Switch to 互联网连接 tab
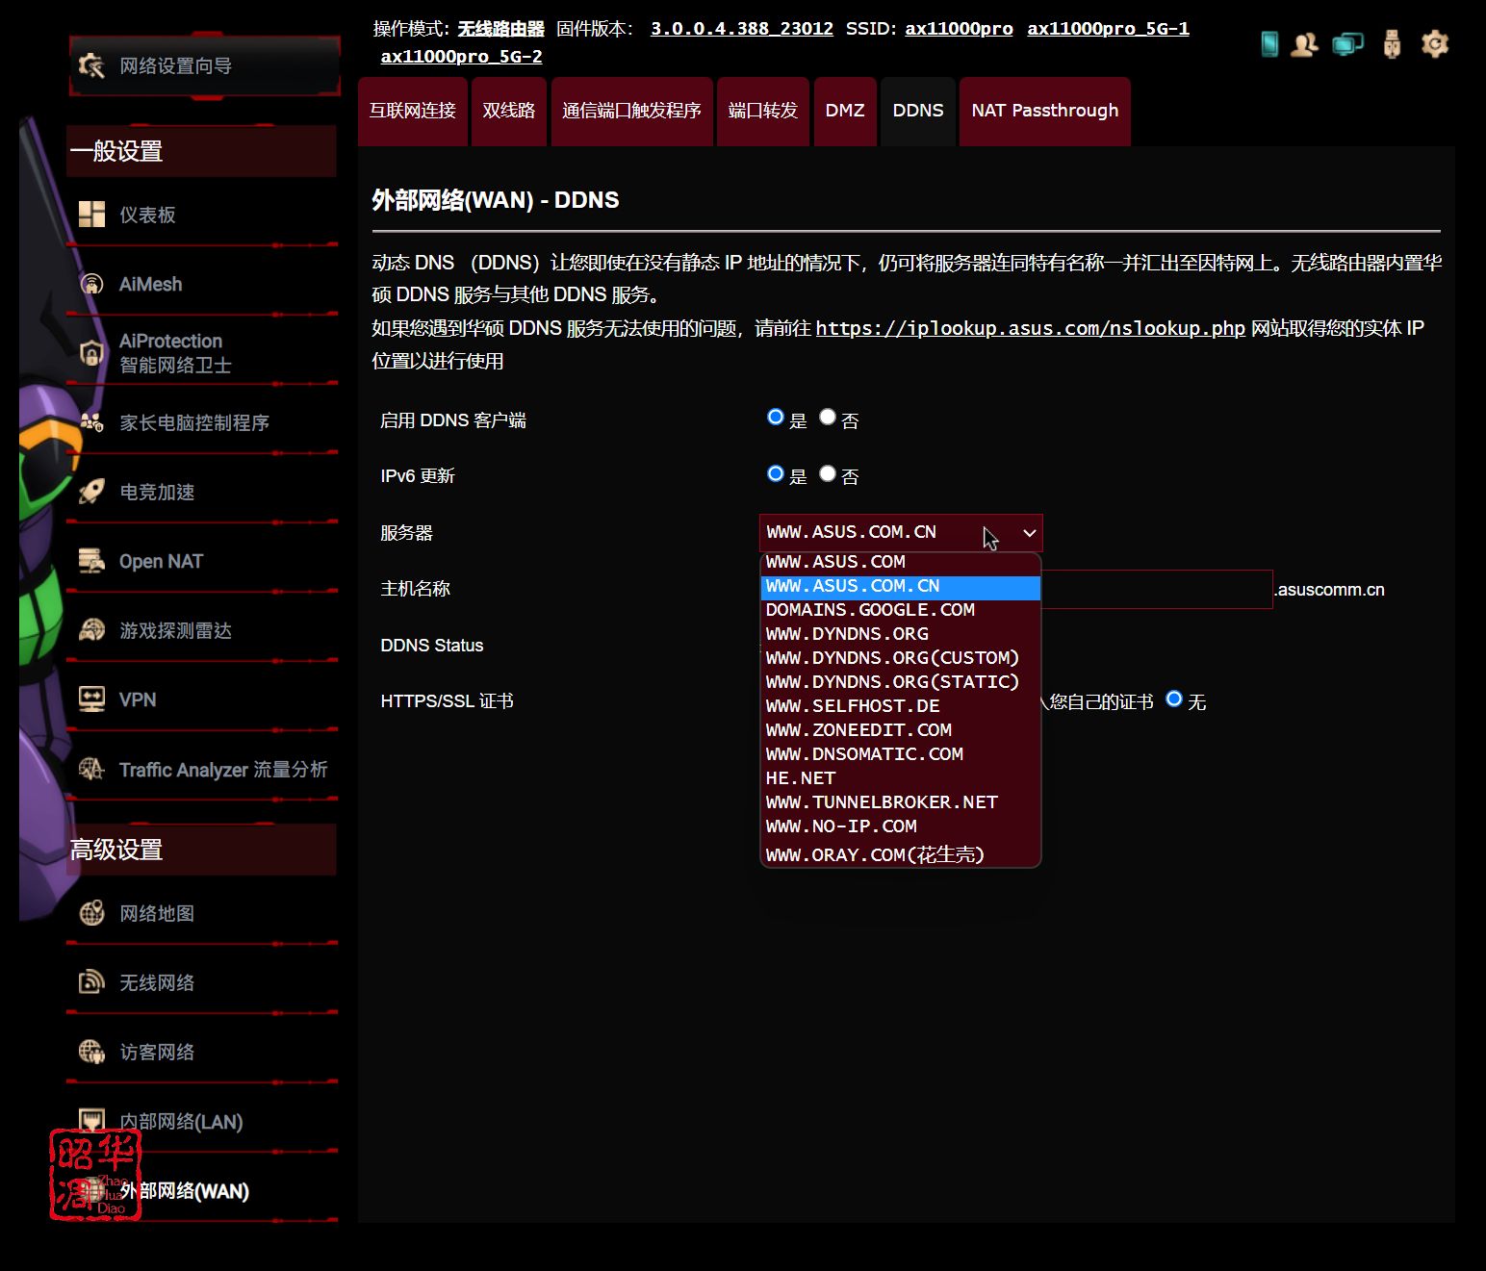Viewport: 1486px width, 1271px height. tap(413, 112)
